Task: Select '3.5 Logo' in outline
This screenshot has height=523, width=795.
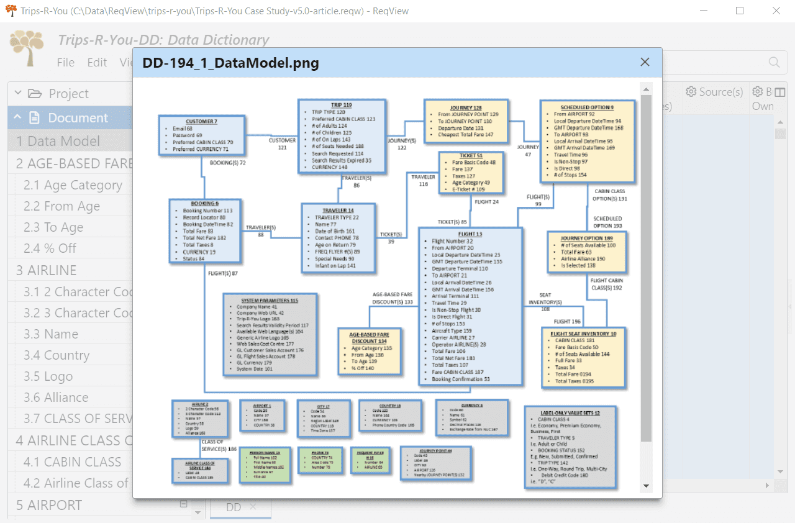Action: coord(71,376)
